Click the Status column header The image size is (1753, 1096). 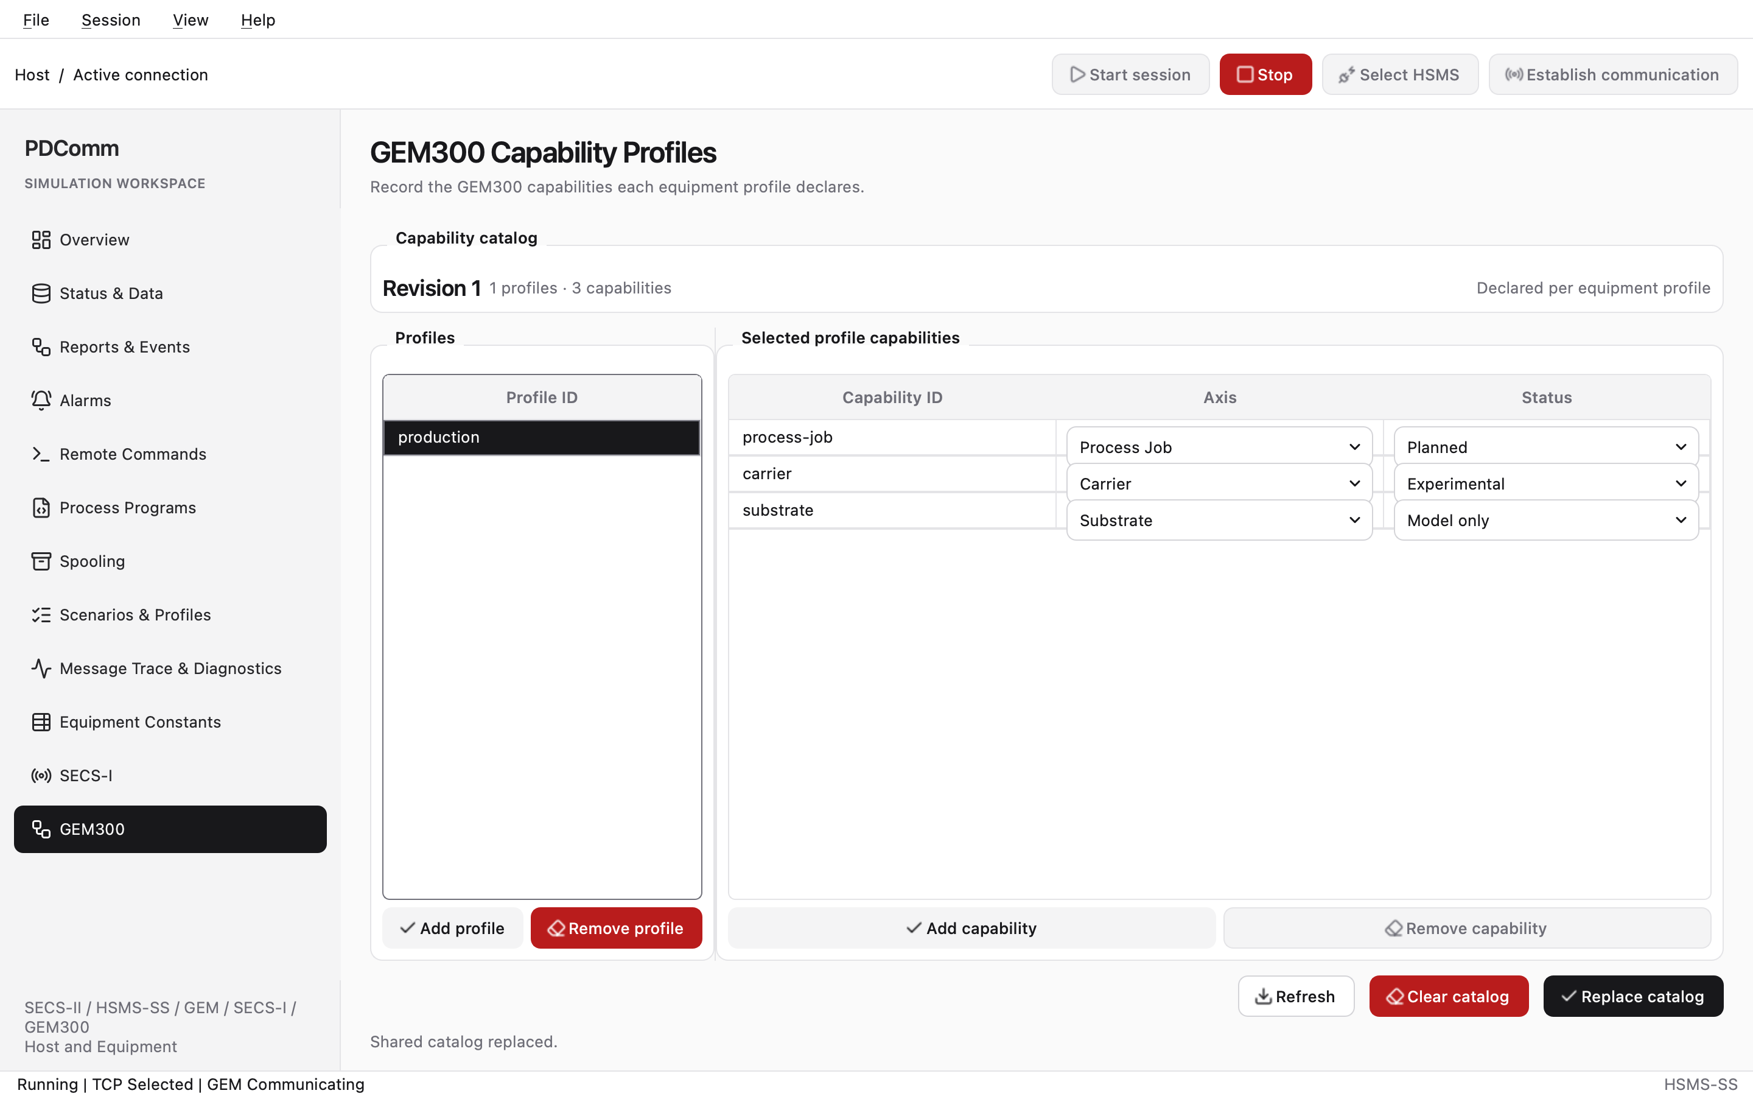(x=1546, y=398)
